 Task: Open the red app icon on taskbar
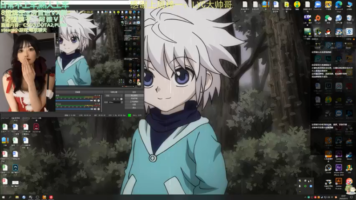pyautogui.click(x=51, y=197)
